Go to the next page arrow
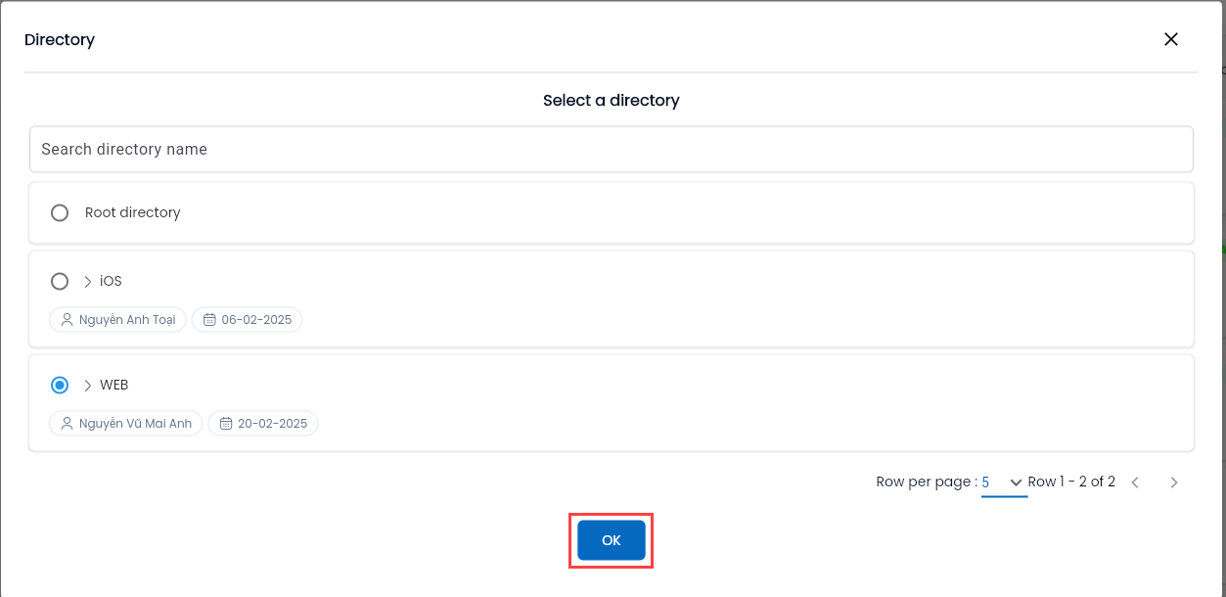The height and width of the screenshot is (597, 1226). point(1174,482)
